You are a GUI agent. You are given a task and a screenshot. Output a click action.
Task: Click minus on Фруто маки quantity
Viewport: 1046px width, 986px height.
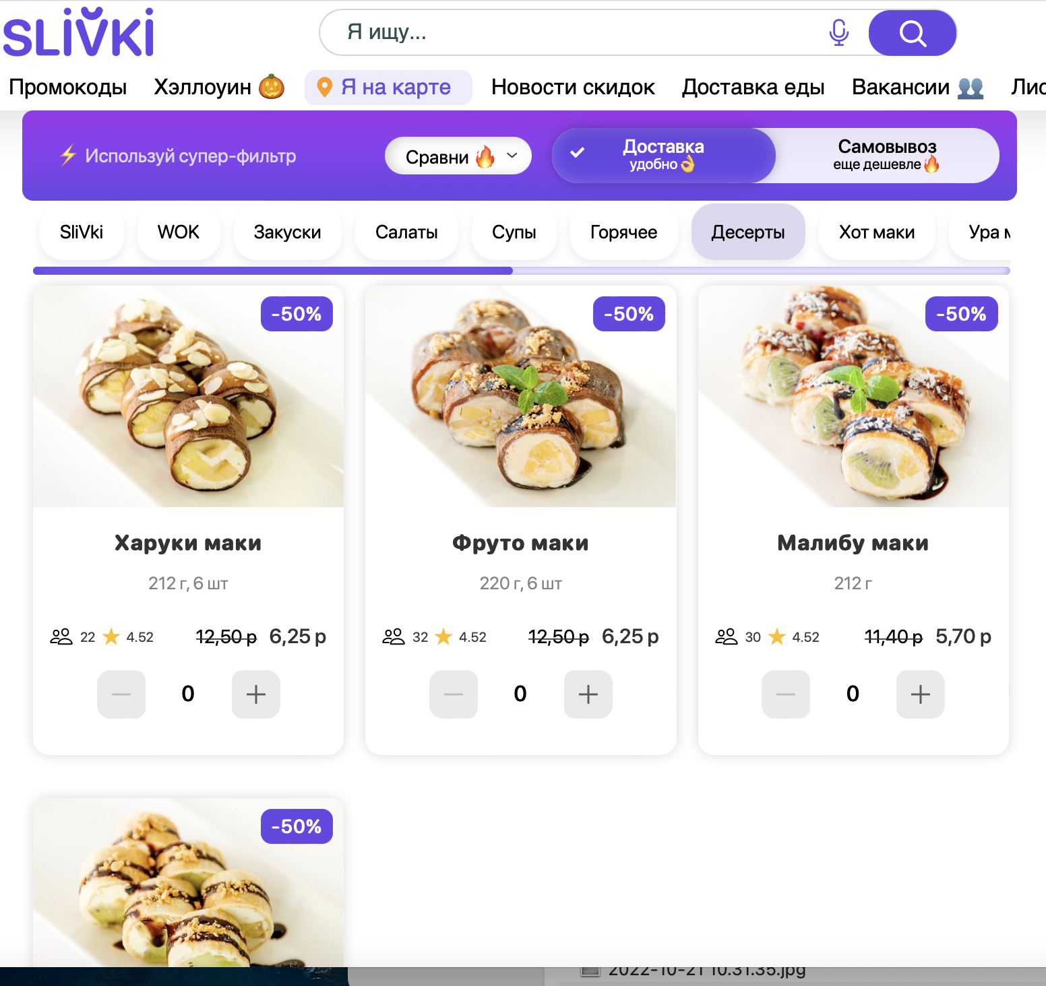click(454, 694)
